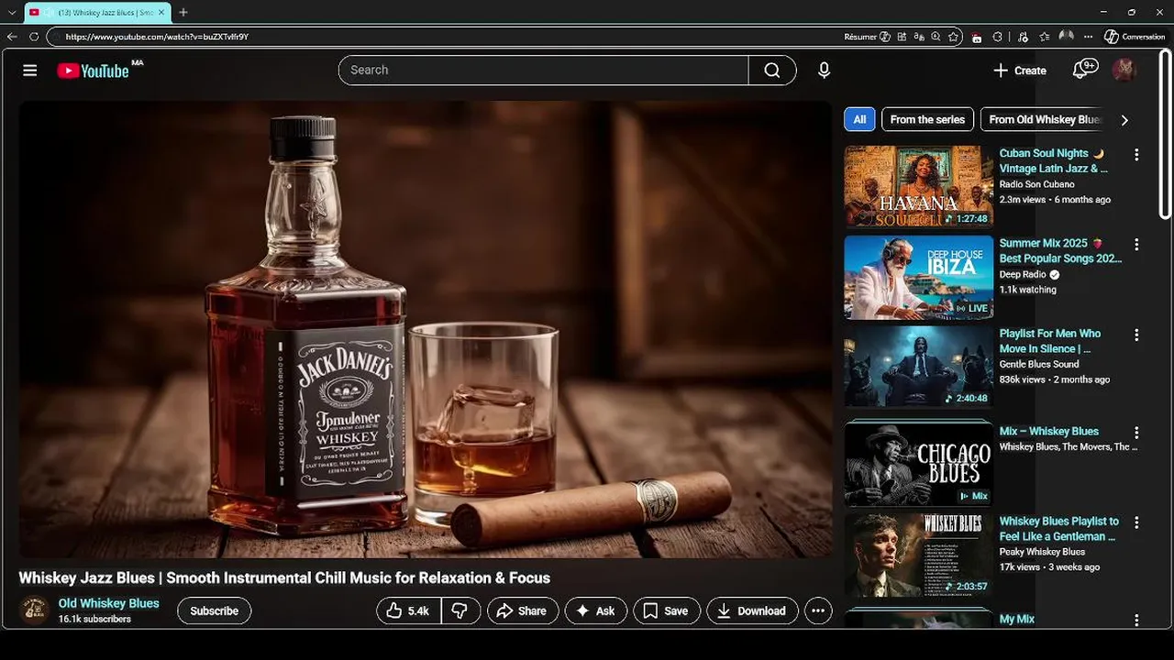
Task: Open Playlist For Men Who Move title
Action: coord(1050,341)
